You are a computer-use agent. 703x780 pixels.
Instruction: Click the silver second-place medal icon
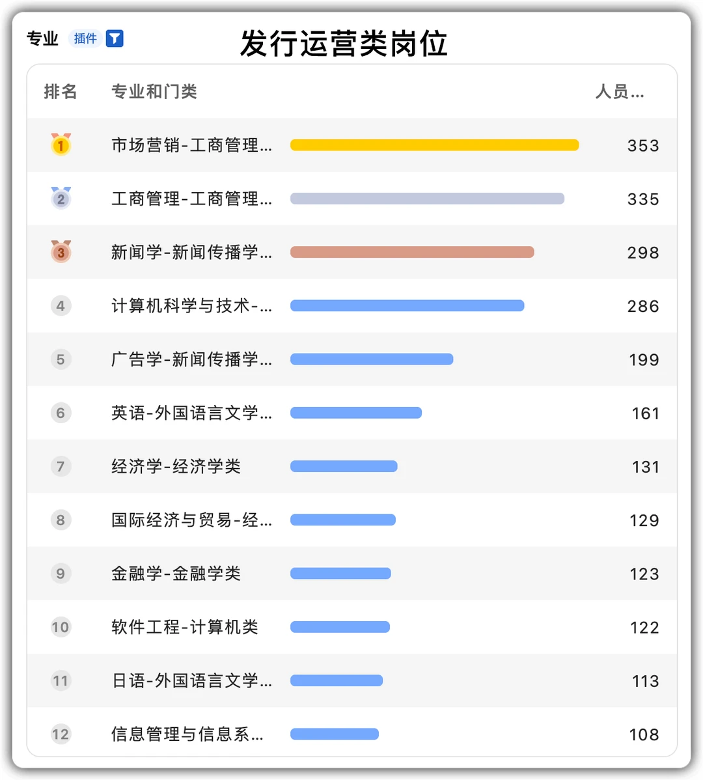coord(61,198)
